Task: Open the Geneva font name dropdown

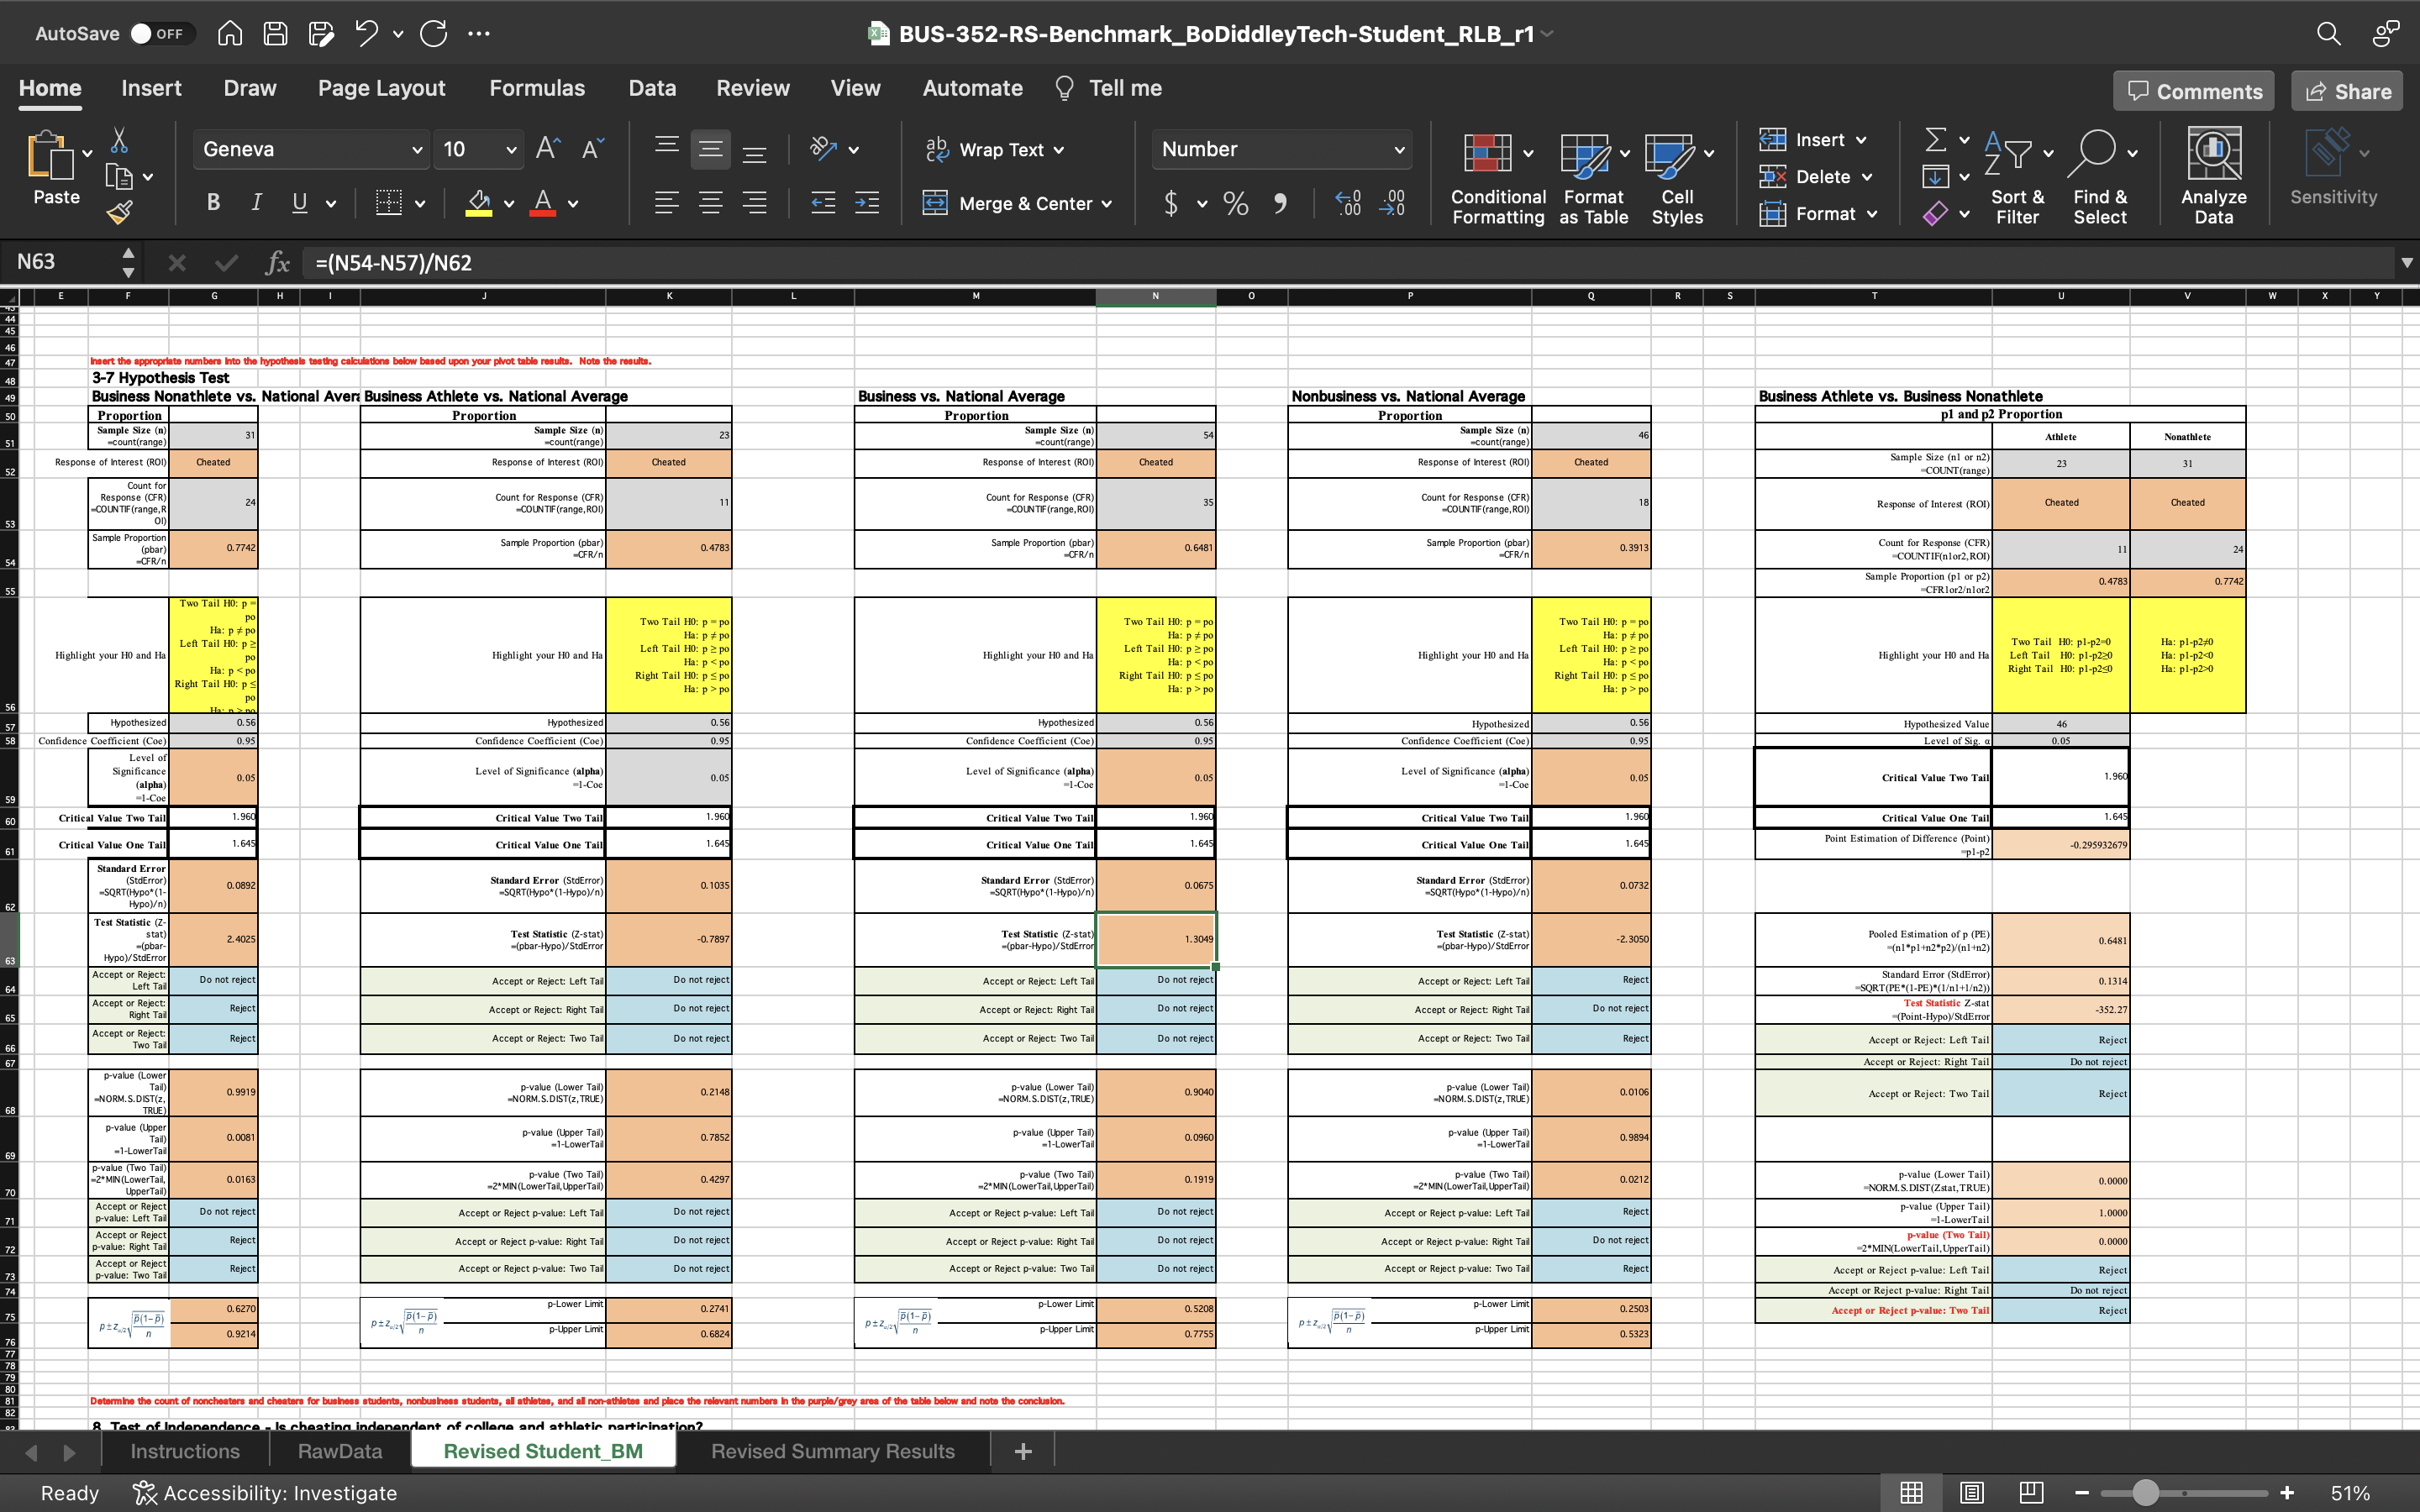Action: coord(416,150)
